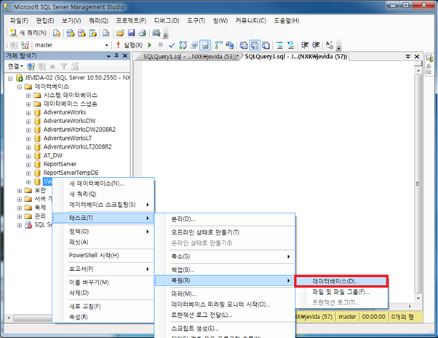Screen dimensions: 438x338
Task: Choose 미러(M)... in the Tasks submenu
Action: coord(225,294)
